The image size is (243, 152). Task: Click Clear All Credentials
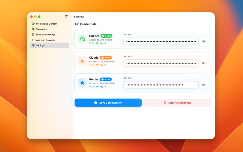(x=177, y=103)
